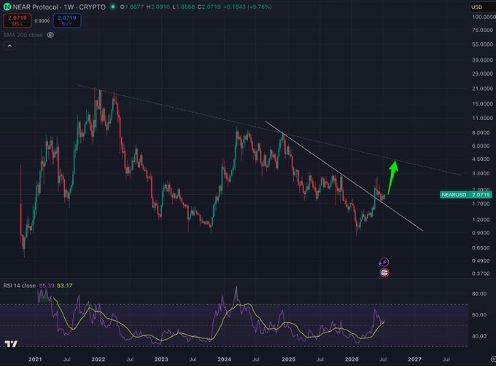Click the SMA 200 close legend

[23, 35]
